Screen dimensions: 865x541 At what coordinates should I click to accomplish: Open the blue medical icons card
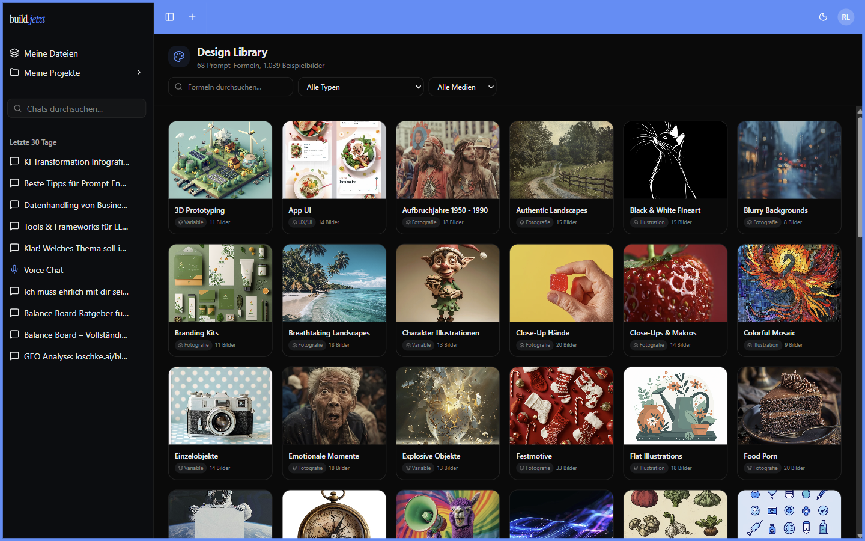pos(789,514)
